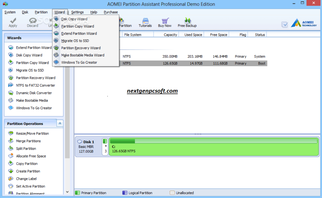Click the Merge Partitions icon
Image resolution: width=322 pixels, height=198 pixels.
11,141
